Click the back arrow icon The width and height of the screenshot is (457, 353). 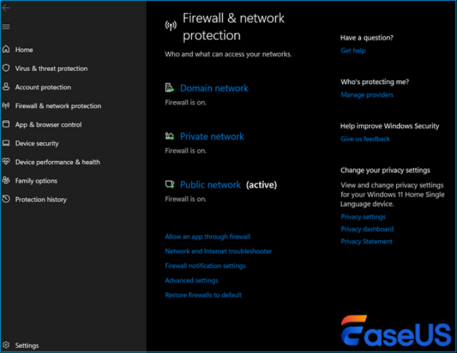[x=7, y=8]
